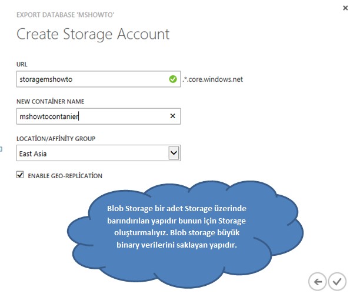Click the URL field label
This screenshot has width=350, height=297.
22,64
